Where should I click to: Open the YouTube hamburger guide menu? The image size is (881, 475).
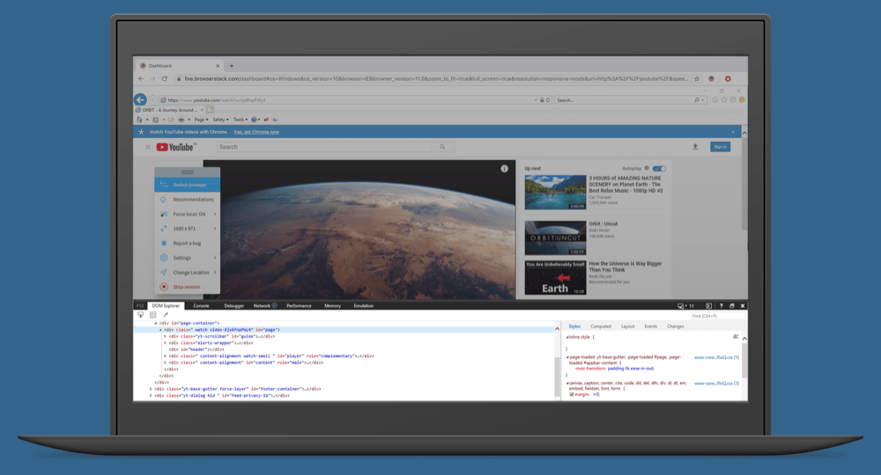click(148, 147)
